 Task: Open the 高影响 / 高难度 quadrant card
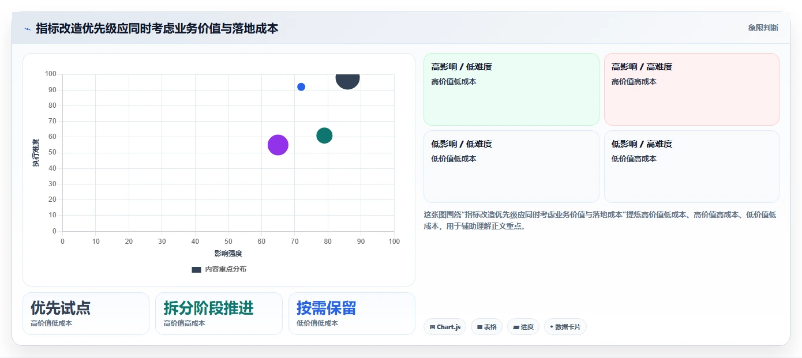tap(692, 89)
